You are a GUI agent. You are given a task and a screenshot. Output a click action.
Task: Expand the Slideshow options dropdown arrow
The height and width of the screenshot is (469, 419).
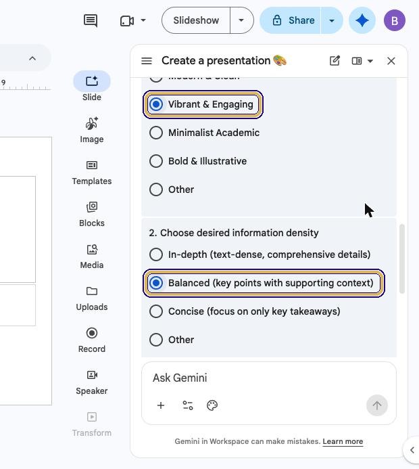tap(241, 20)
